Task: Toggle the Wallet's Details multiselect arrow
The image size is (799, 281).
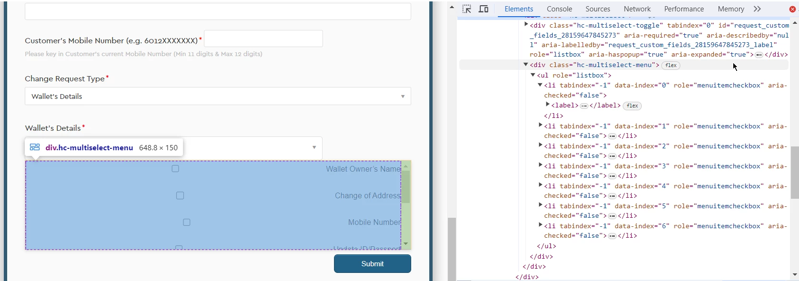Action: [x=314, y=147]
